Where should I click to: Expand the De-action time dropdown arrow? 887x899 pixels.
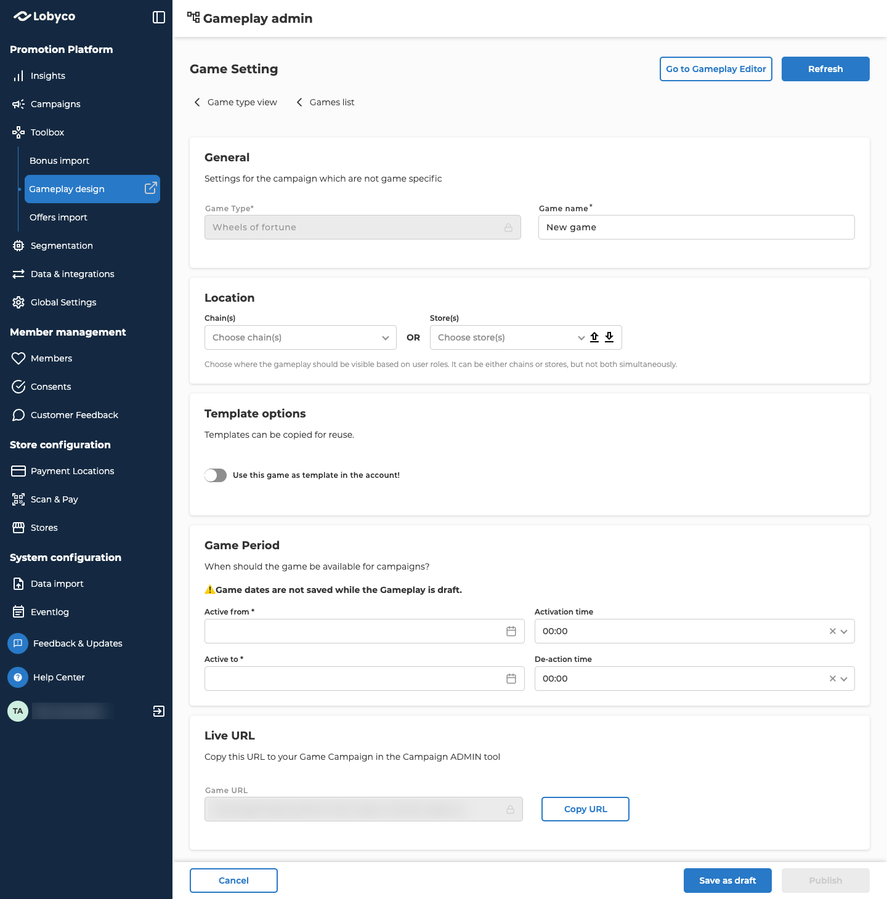pyautogui.click(x=844, y=679)
